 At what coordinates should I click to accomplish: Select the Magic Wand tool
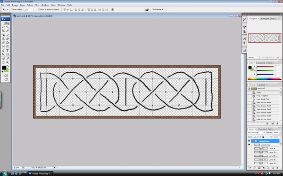[8, 27]
